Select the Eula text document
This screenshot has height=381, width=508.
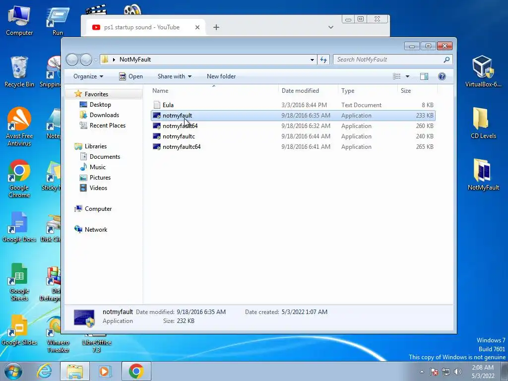click(293, 105)
